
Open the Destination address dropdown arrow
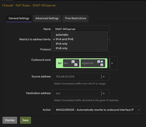click(104, 93)
